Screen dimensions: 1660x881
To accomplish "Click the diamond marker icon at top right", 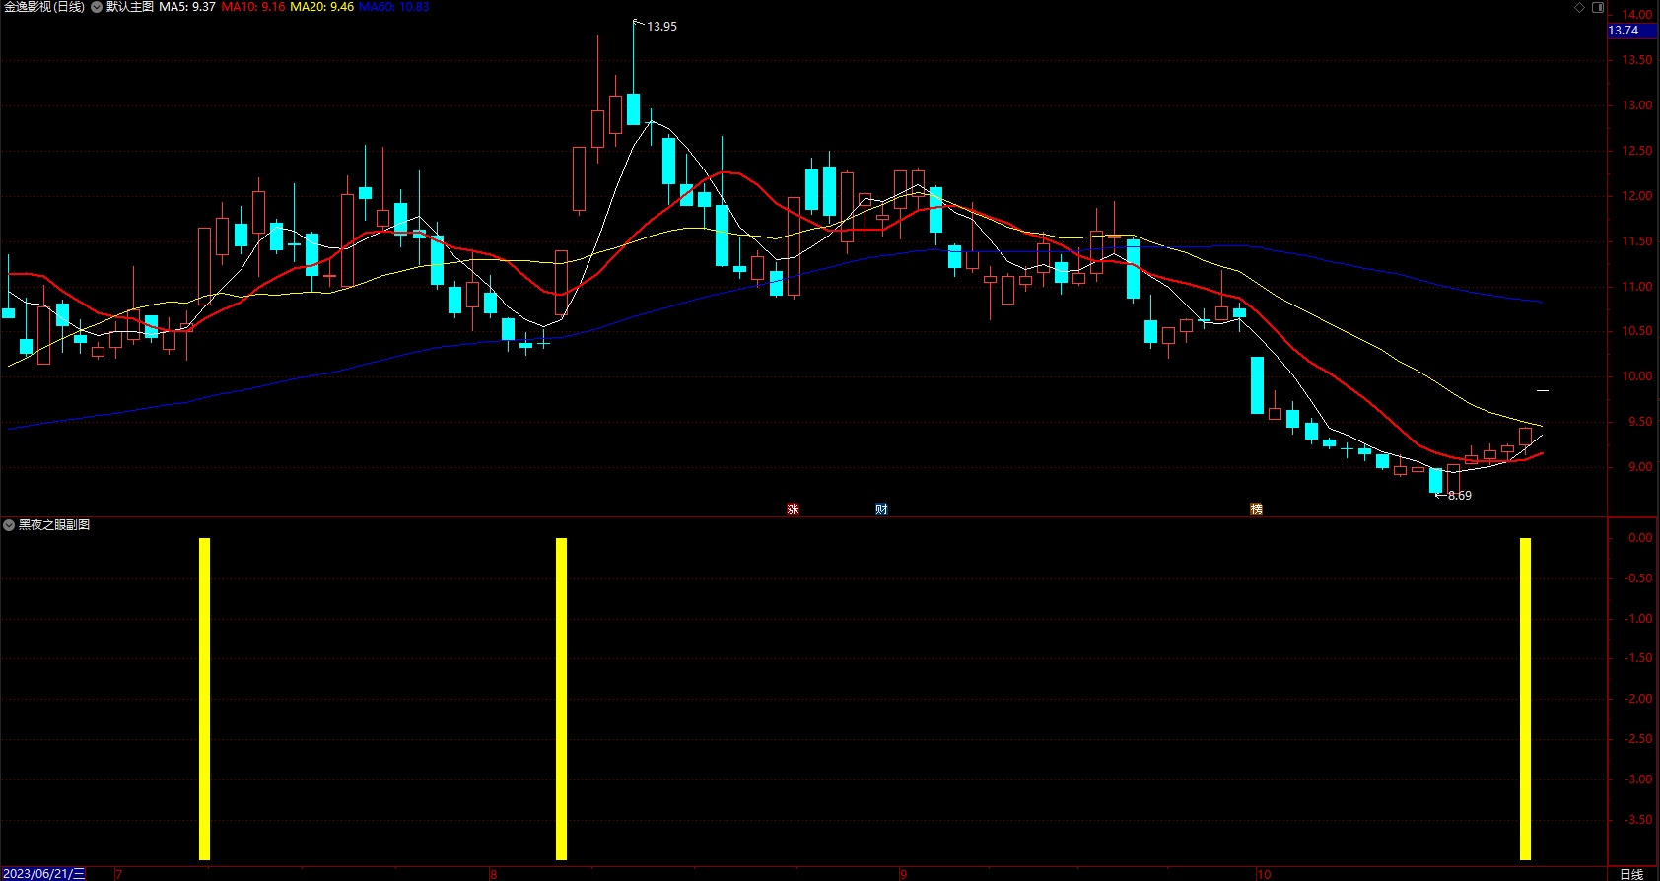I will tap(1579, 7).
